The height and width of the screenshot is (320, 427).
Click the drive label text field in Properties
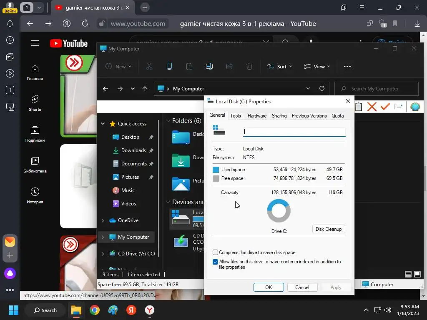pos(294,132)
